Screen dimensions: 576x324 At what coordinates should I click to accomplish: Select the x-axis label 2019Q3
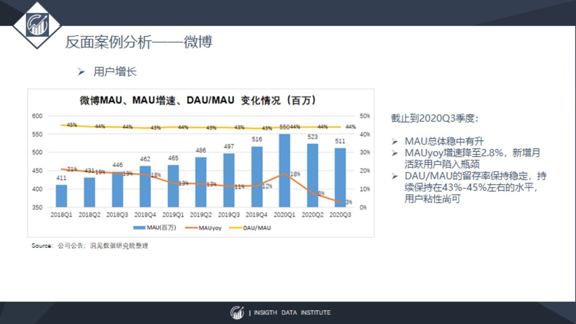click(229, 215)
